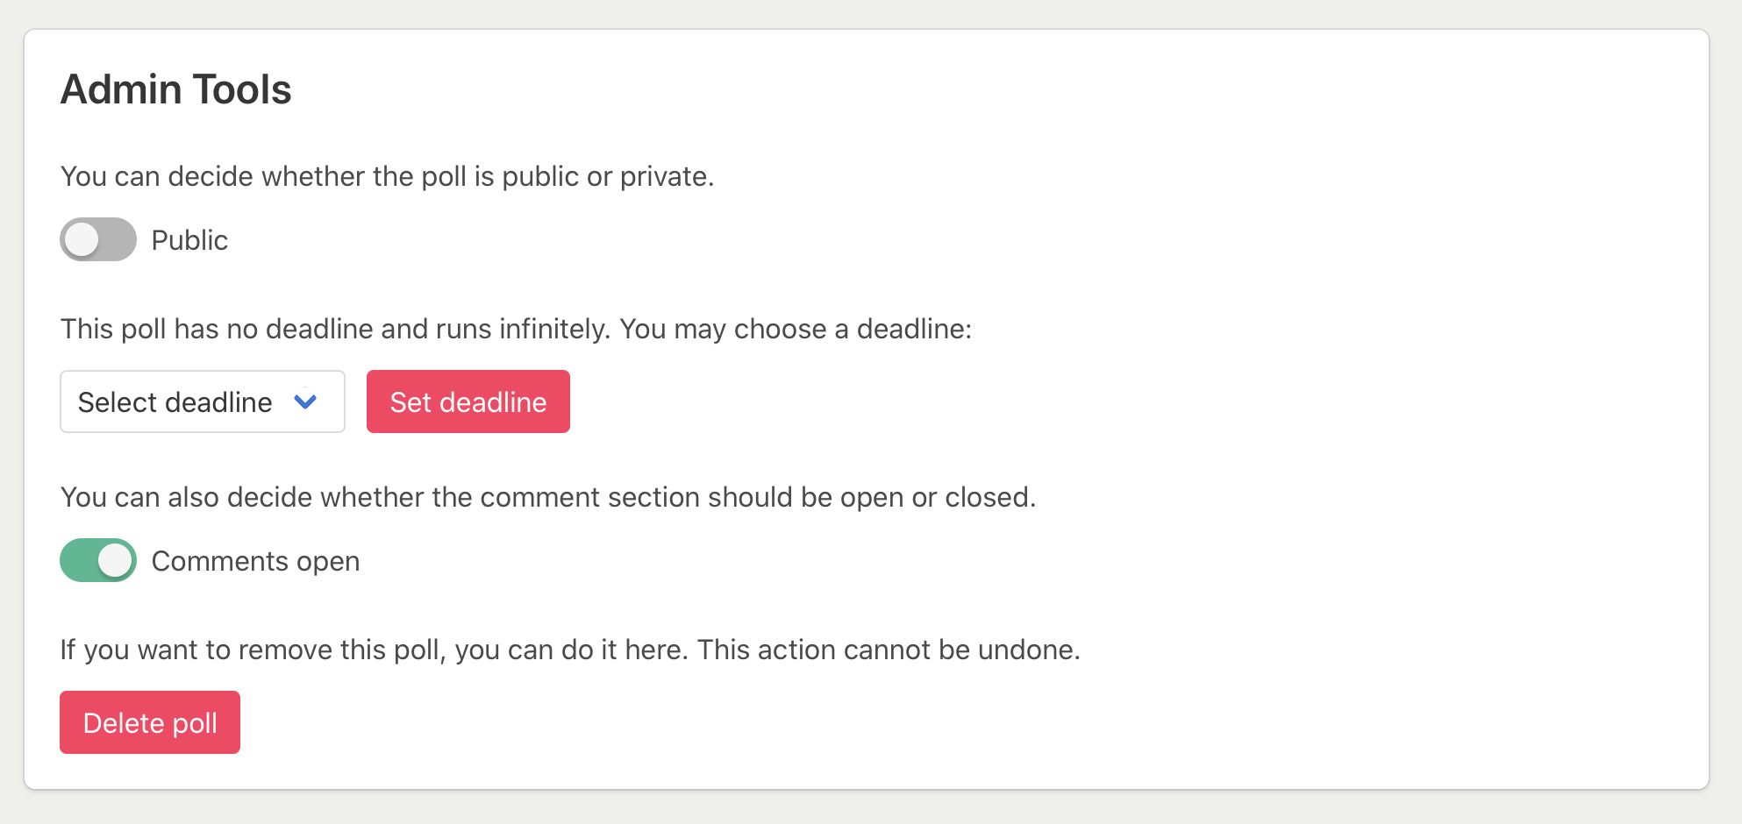Click the "Select deadline" placeholder text

[x=175, y=402]
